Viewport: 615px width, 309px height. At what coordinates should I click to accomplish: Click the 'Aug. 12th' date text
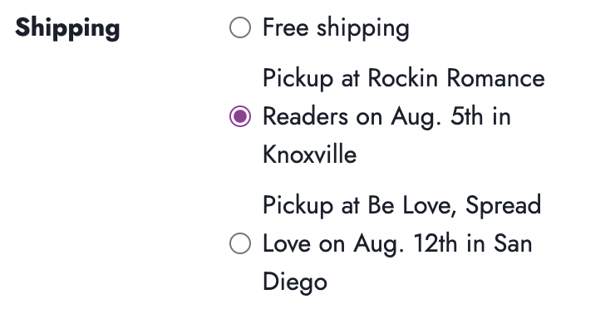pyautogui.click(x=406, y=244)
